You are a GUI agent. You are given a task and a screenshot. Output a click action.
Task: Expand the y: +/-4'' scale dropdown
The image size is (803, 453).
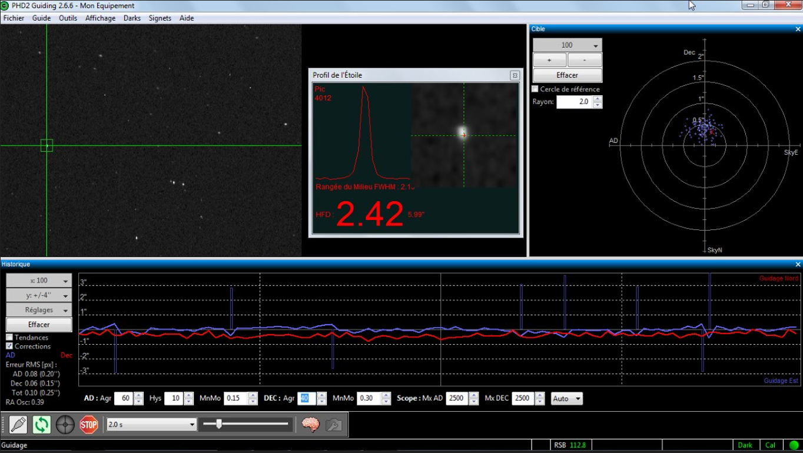[x=39, y=295]
